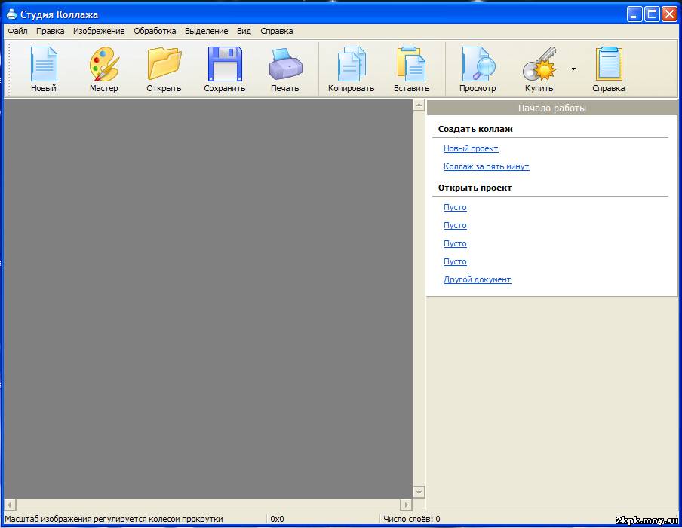The image size is (682, 528).
Task: Open the Вид menu
Action: point(244,32)
